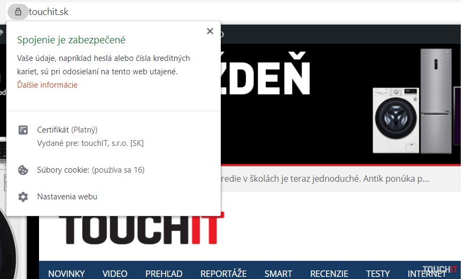Click 'Spojenie je zabezpečené' heading

[x=71, y=40]
